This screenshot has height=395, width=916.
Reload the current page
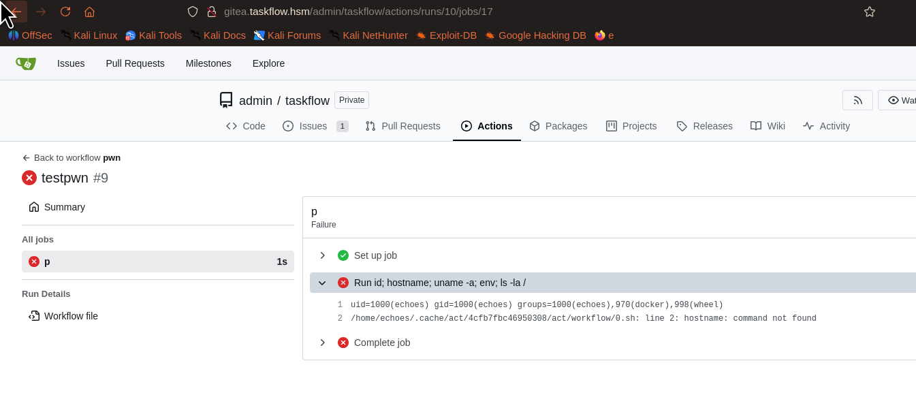(65, 12)
